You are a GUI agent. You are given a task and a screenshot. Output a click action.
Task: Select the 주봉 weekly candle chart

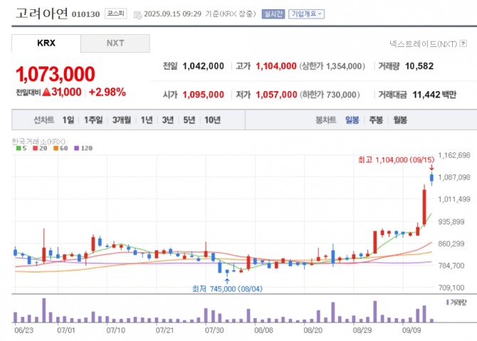[376, 120]
